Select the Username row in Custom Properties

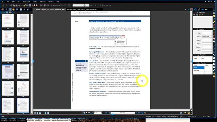click(x=199, y=70)
